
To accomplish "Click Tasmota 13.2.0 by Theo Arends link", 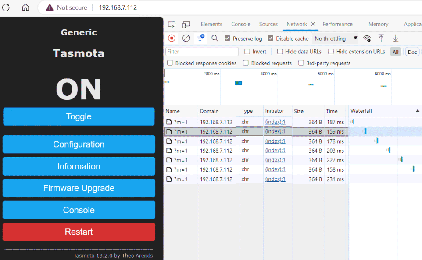I will click(x=113, y=256).
